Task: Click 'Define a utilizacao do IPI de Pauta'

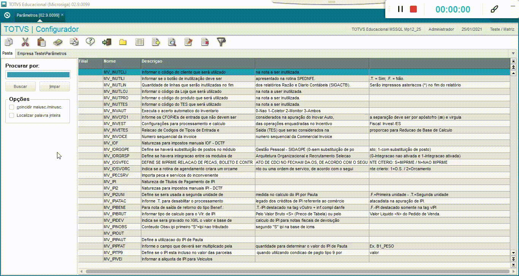Action: pyautogui.click(x=172, y=240)
